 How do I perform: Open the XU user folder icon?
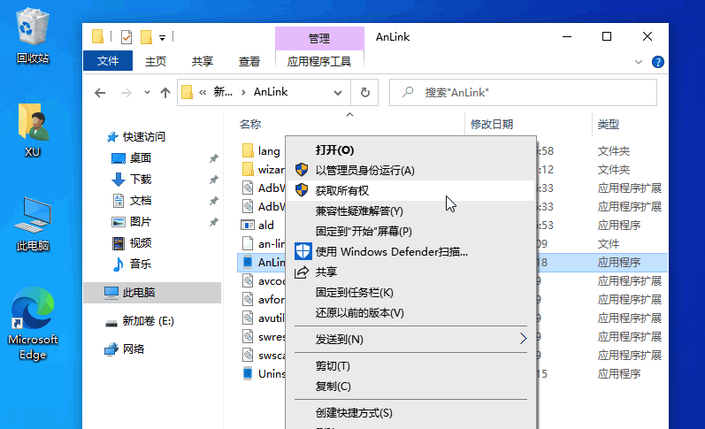point(33,130)
